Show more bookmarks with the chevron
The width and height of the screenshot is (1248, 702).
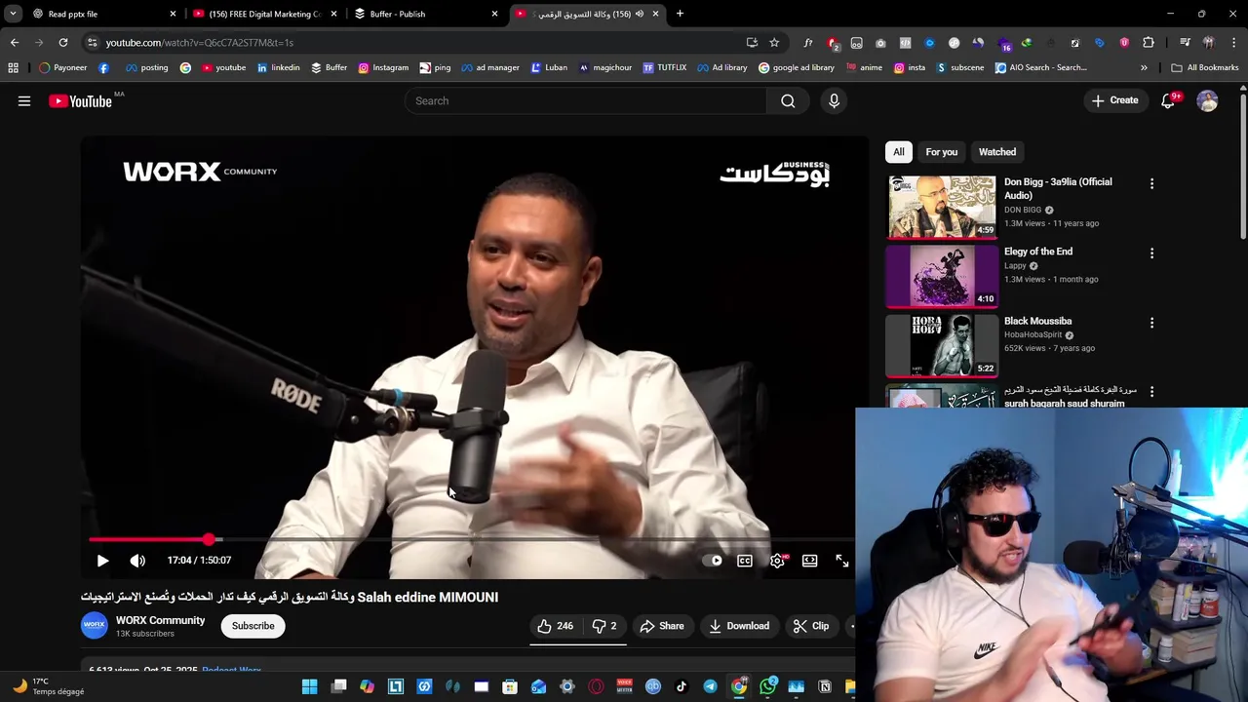(x=1144, y=67)
